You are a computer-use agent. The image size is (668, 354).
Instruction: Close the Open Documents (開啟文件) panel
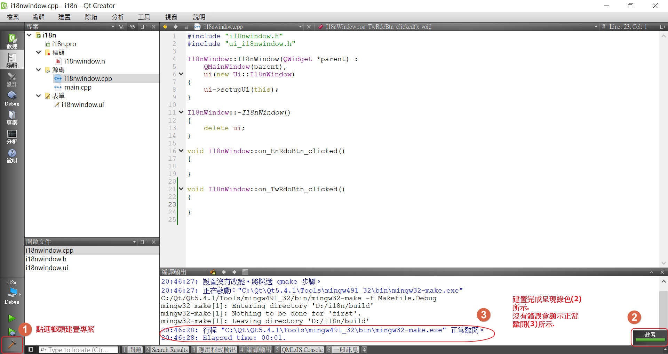click(153, 242)
